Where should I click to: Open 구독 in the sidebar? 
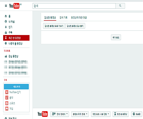[11, 32]
